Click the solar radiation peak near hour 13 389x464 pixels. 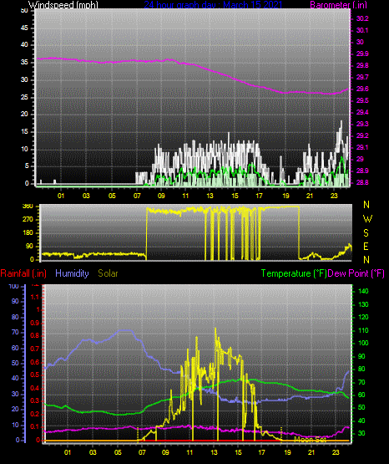pyautogui.click(x=215, y=329)
